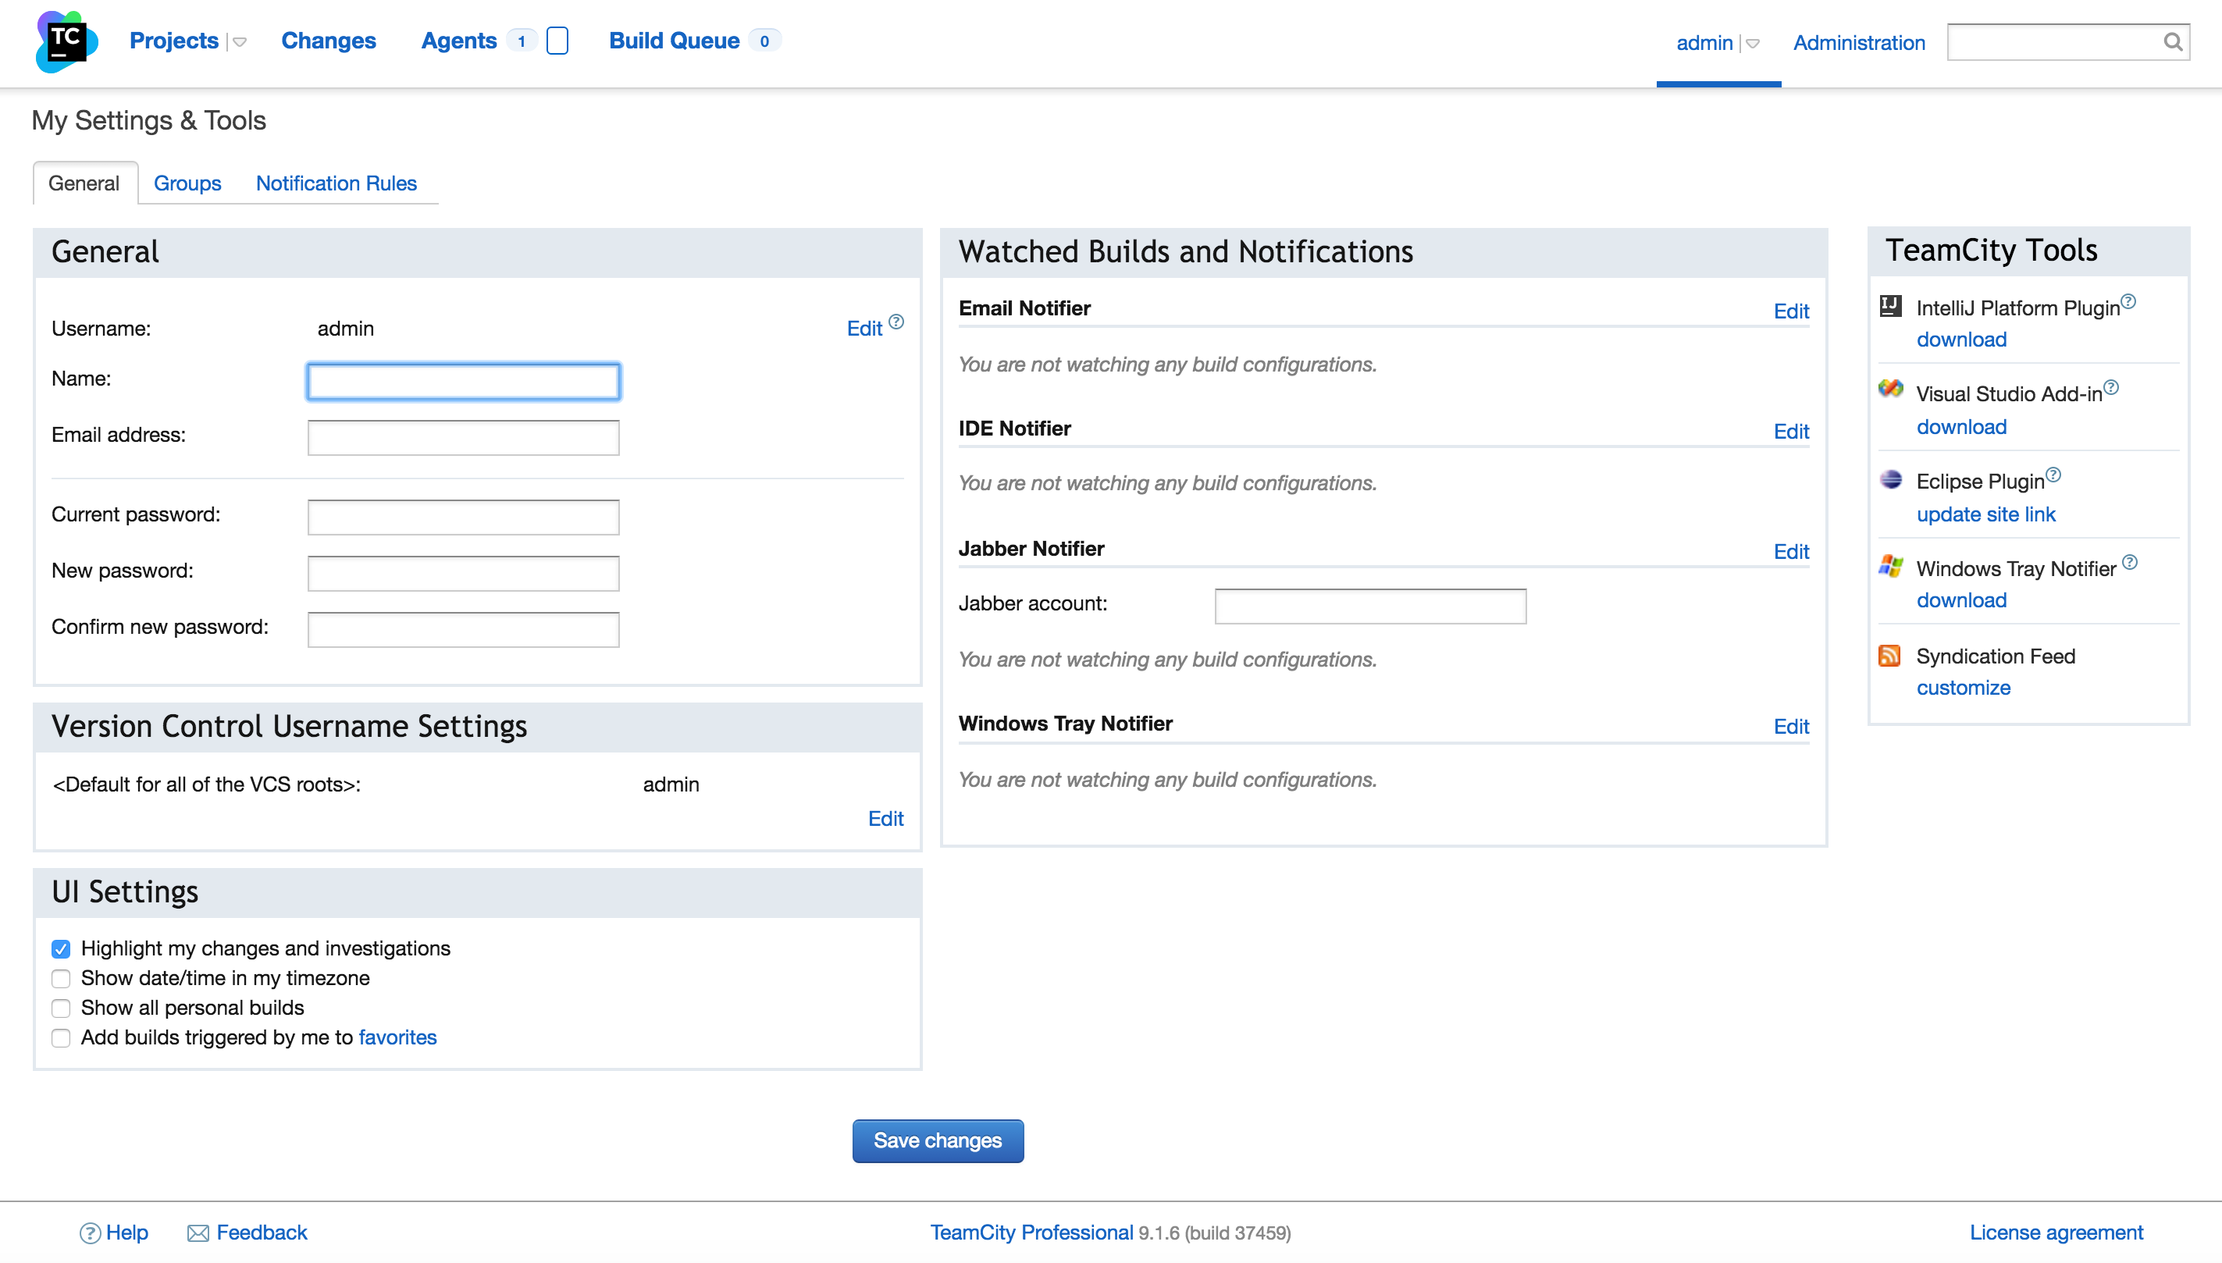Focus the Jabber account field
This screenshot has width=2222, height=1263.
pos(1370,607)
